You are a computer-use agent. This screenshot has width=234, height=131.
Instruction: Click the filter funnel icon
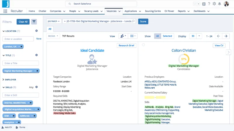34,22
